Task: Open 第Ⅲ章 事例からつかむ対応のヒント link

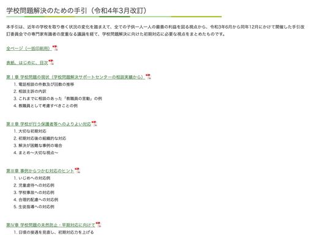Action: 40,171
